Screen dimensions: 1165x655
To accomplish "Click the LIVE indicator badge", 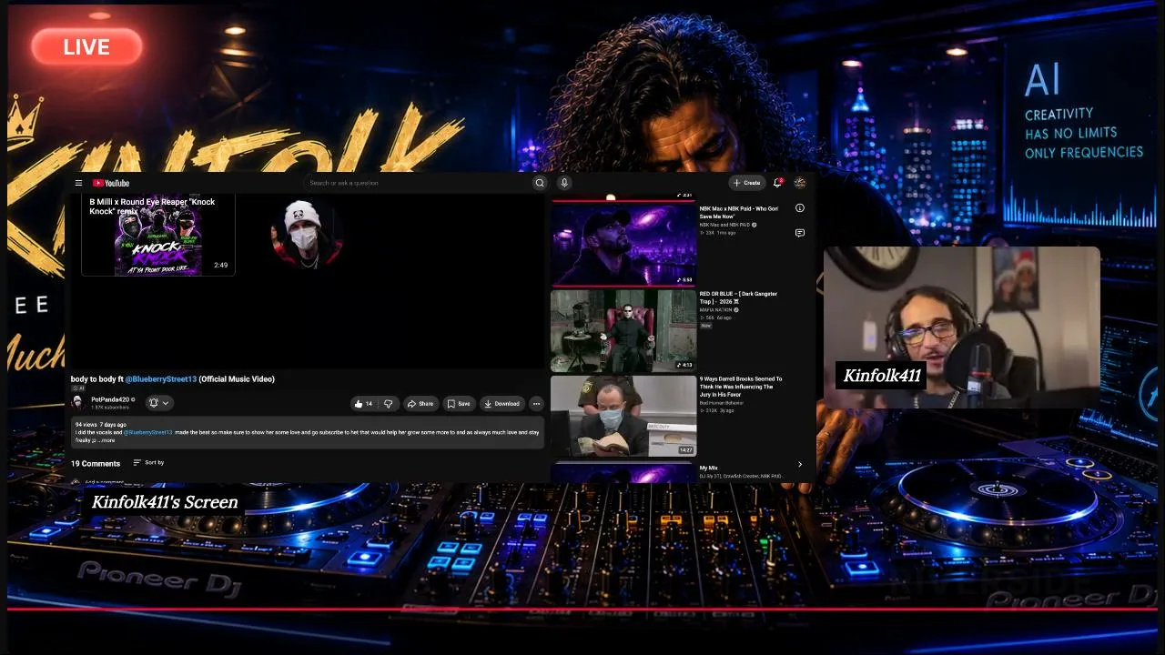I will [x=86, y=47].
